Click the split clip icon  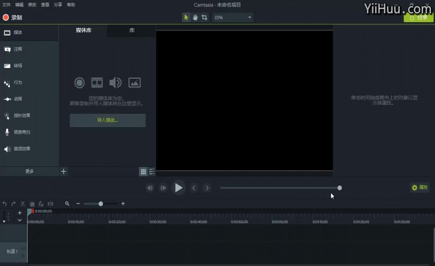click(50, 204)
